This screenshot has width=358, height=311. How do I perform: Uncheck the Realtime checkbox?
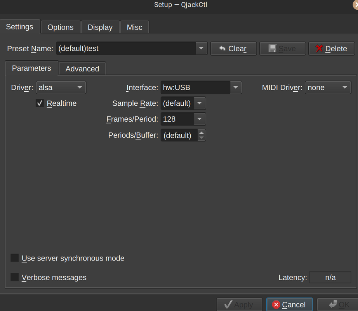point(40,103)
